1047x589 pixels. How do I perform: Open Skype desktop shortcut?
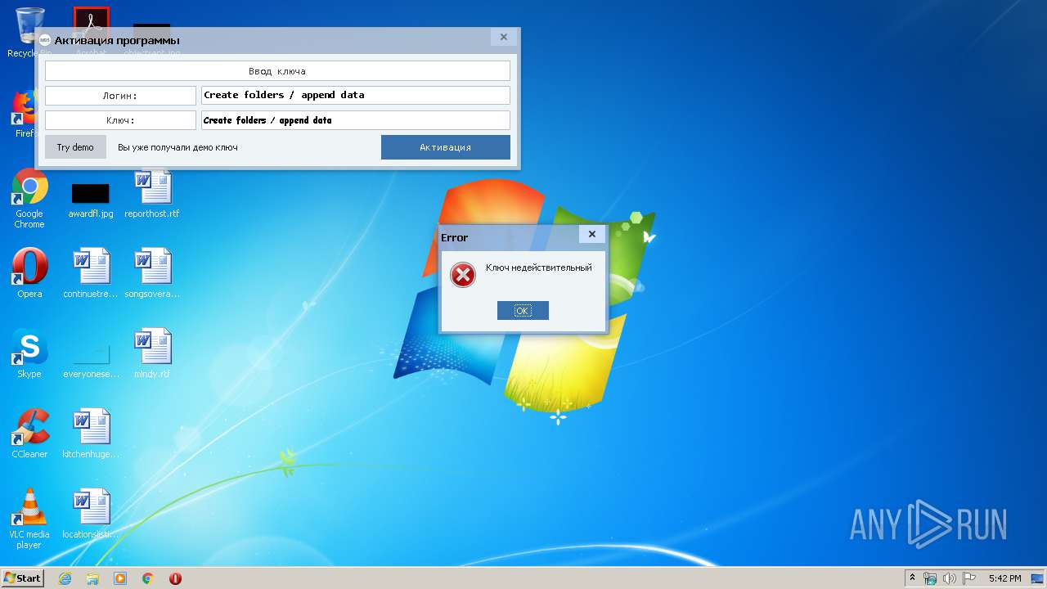pos(29,353)
